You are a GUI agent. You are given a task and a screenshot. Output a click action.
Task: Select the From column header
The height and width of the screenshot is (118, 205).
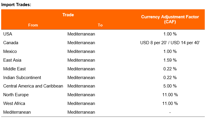(x=33, y=25)
